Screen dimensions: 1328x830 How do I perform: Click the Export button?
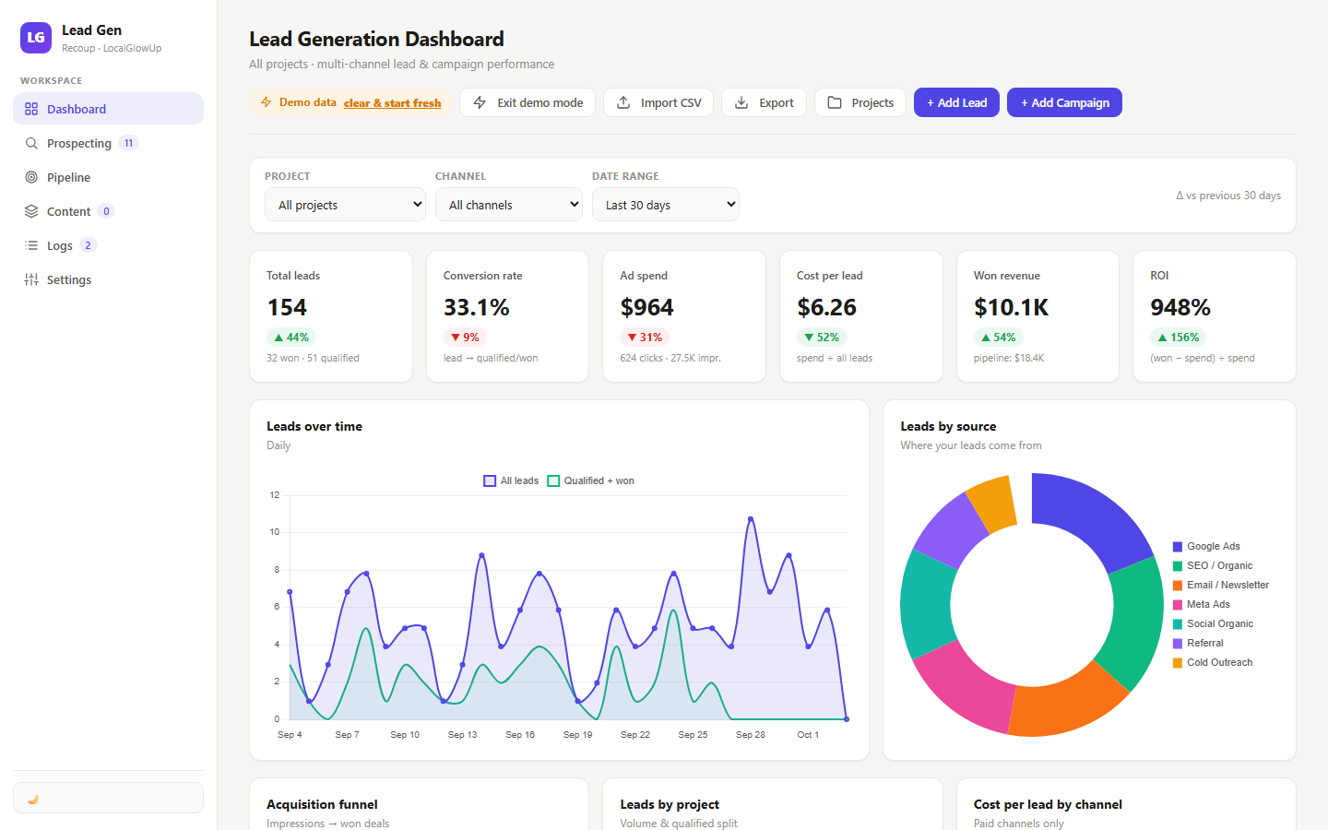click(x=764, y=102)
